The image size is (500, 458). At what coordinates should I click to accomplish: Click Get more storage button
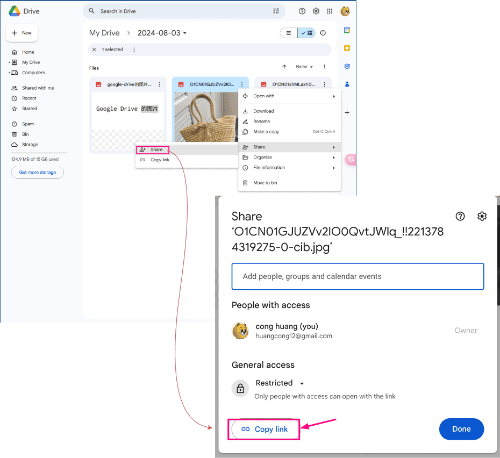point(38,173)
